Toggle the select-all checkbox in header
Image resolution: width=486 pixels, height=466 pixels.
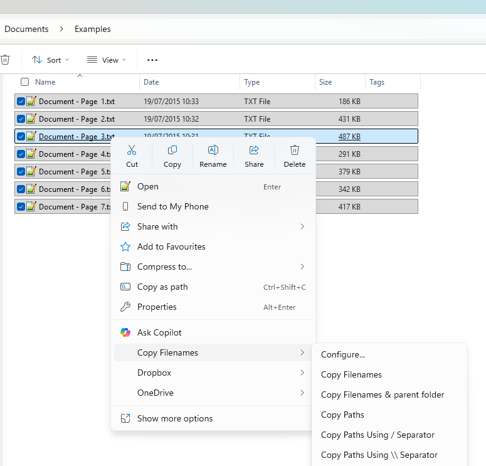click(x=25, y=82)
